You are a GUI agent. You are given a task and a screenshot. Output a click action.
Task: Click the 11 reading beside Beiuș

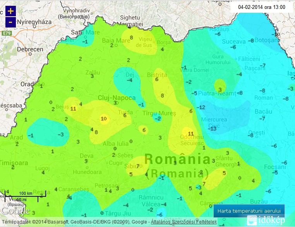(x=73, y=109)
